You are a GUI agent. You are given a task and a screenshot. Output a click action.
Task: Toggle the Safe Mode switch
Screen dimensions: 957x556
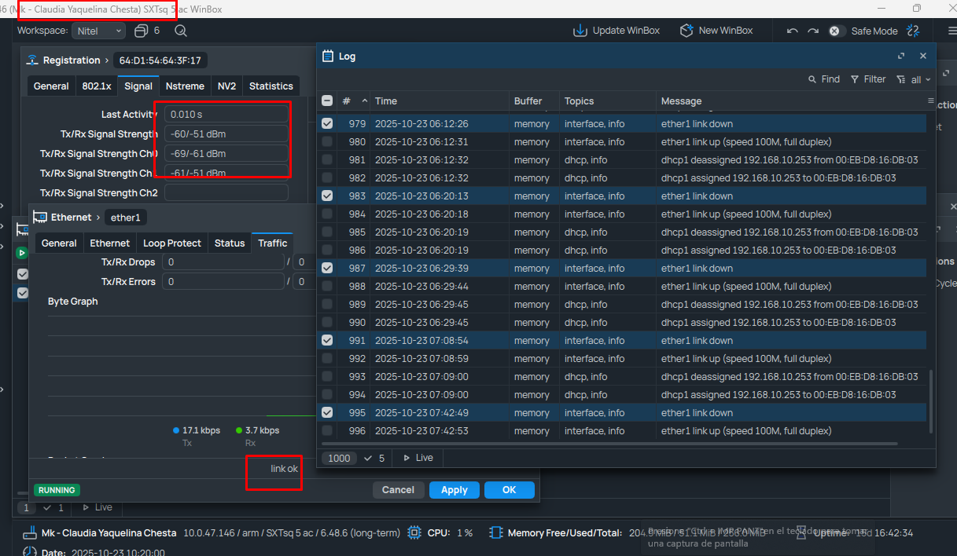pos(836,31)
